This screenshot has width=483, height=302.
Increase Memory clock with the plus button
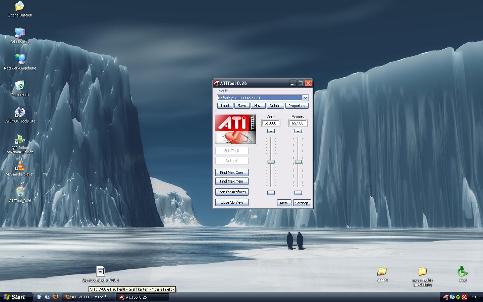pos(298,131)
